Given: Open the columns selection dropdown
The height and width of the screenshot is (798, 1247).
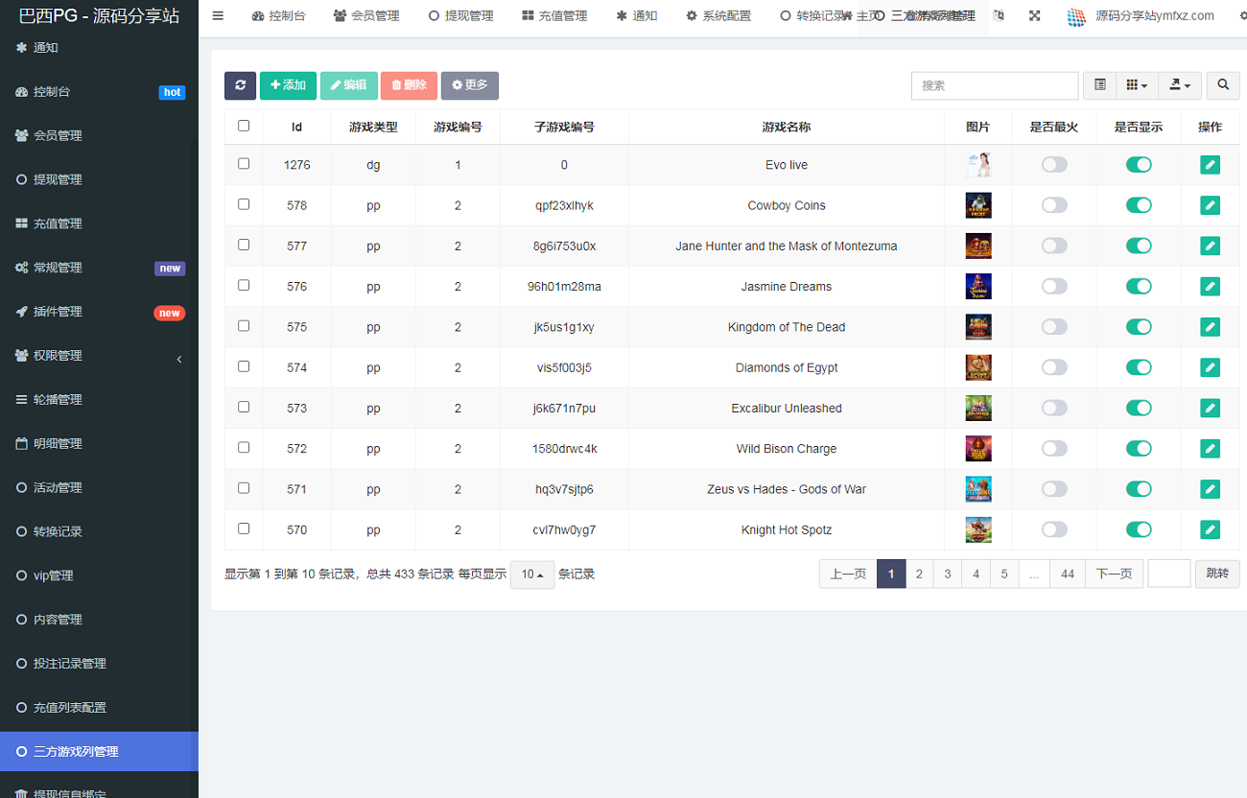Looking at the screenshot, I should coord(1137,85).
